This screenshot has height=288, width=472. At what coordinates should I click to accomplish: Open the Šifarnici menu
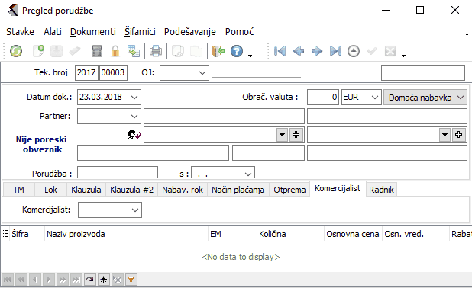click(x=140, y=31)
